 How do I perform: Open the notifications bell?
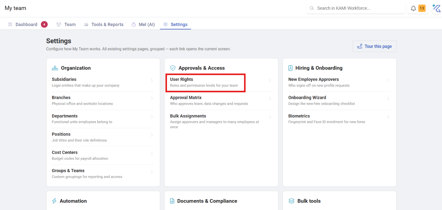pyautogui.click(x=413, y=8)
